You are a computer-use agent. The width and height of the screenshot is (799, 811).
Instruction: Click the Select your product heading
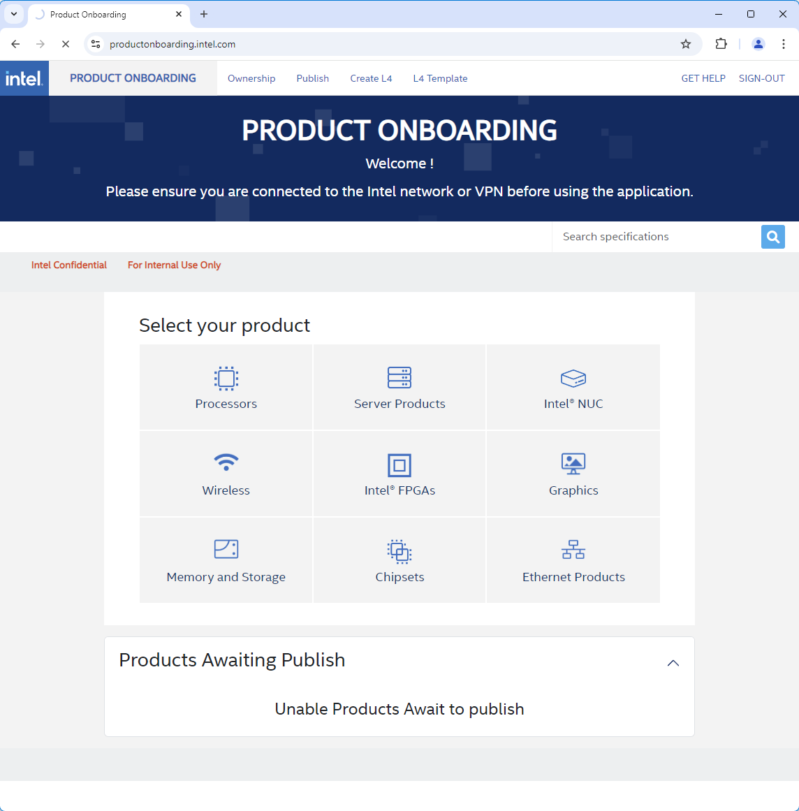(224, 326)
